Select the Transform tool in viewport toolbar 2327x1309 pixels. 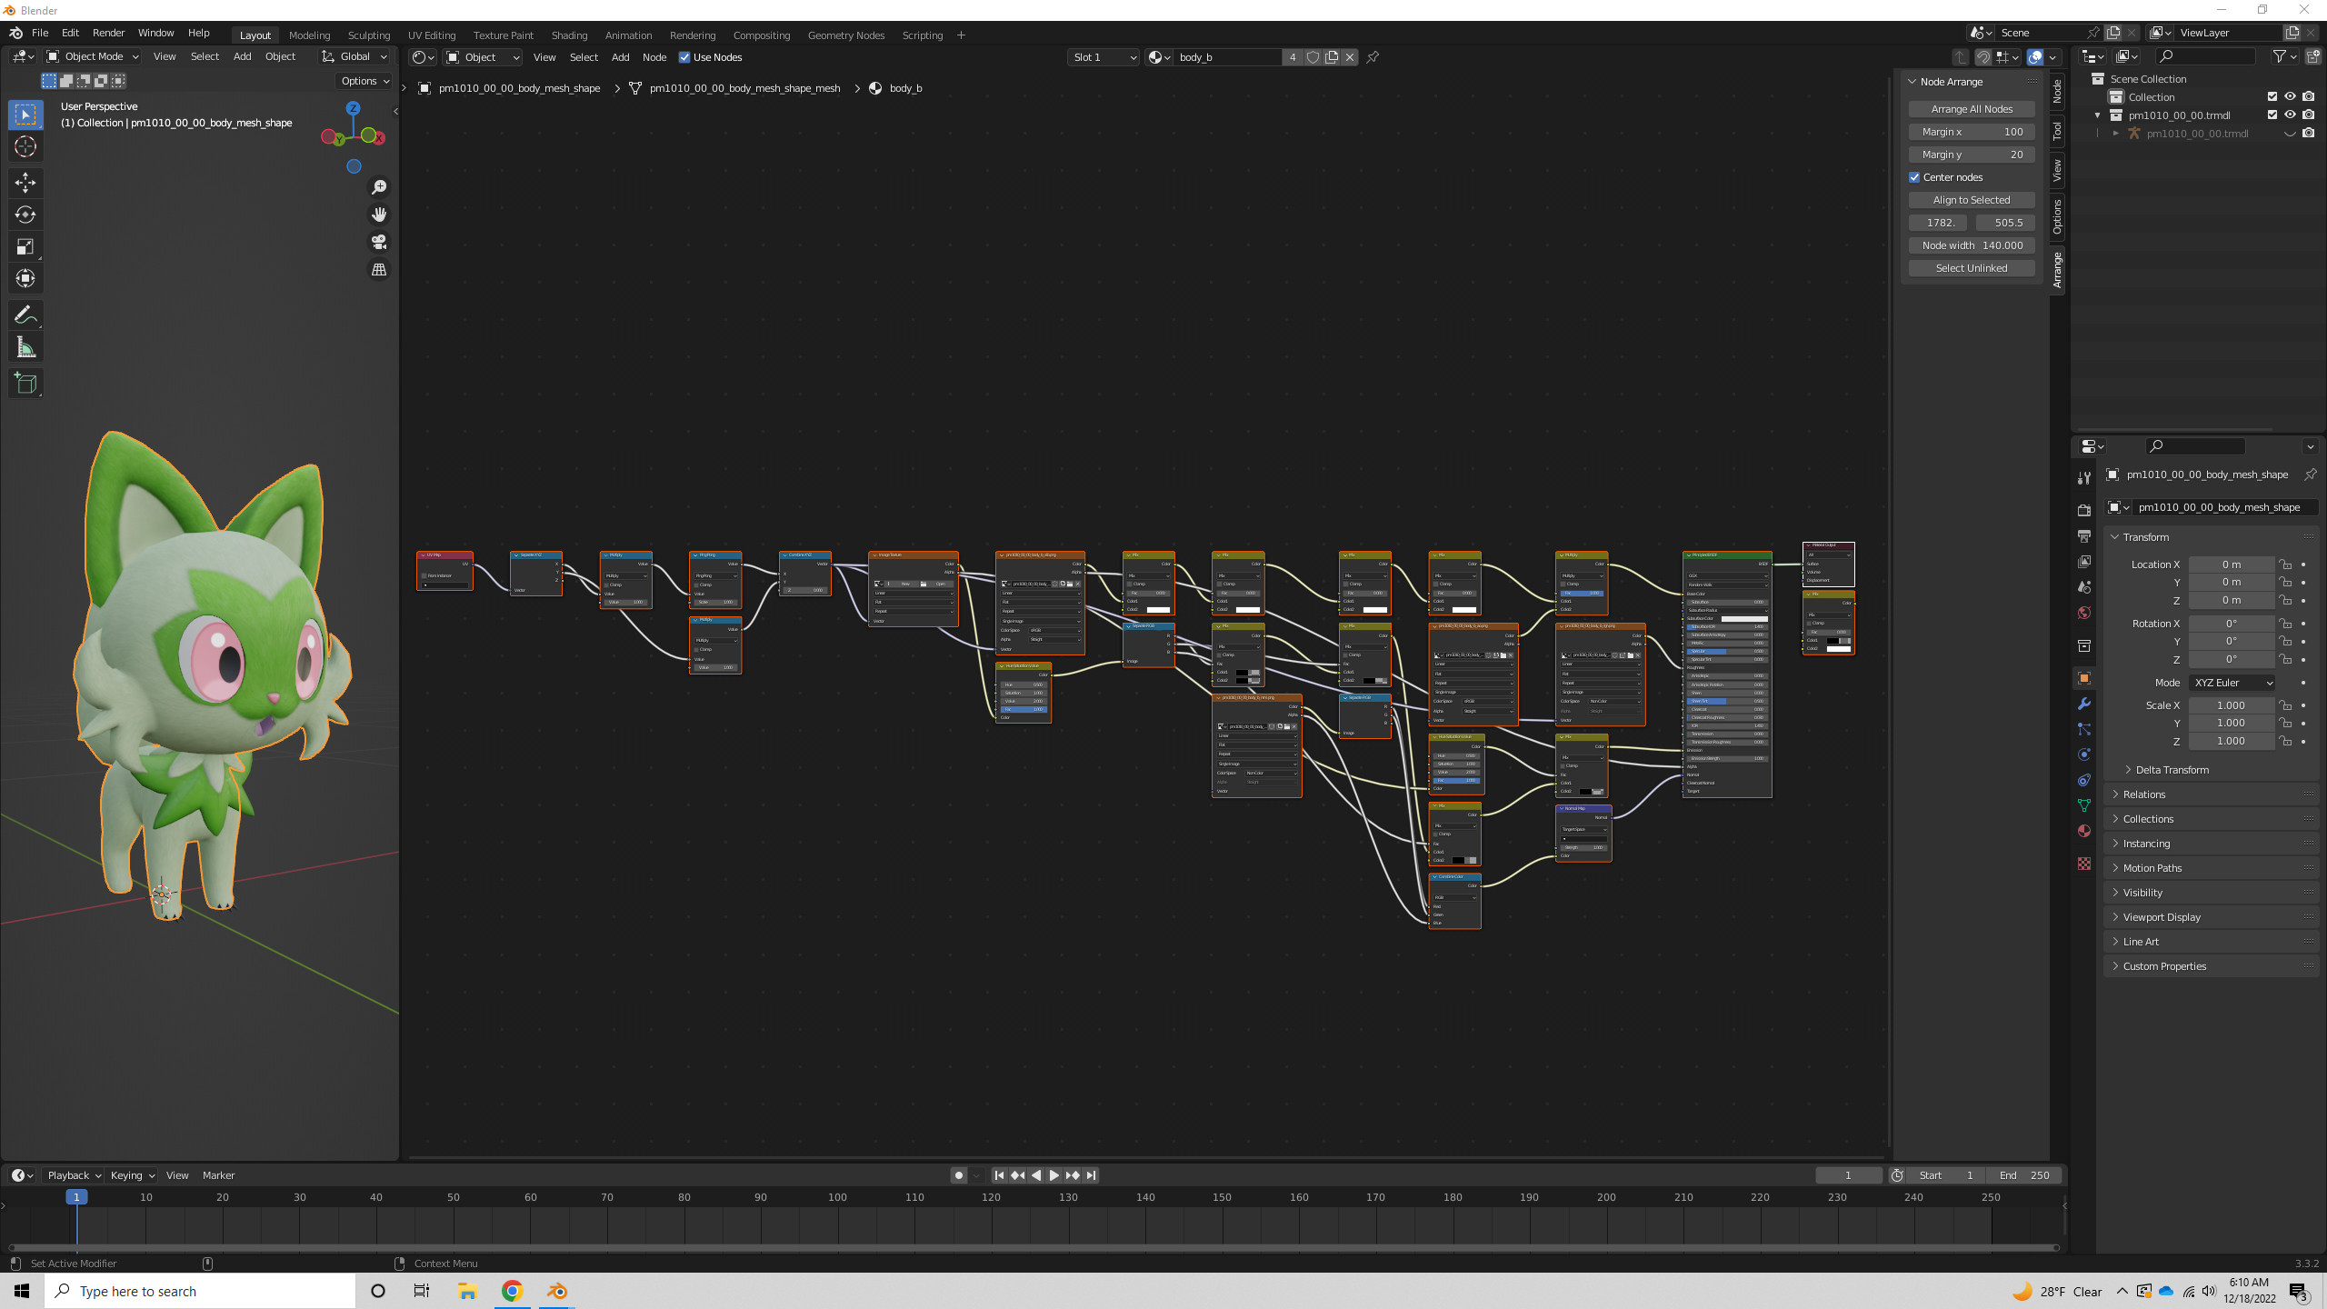click(x=25, y=278)
